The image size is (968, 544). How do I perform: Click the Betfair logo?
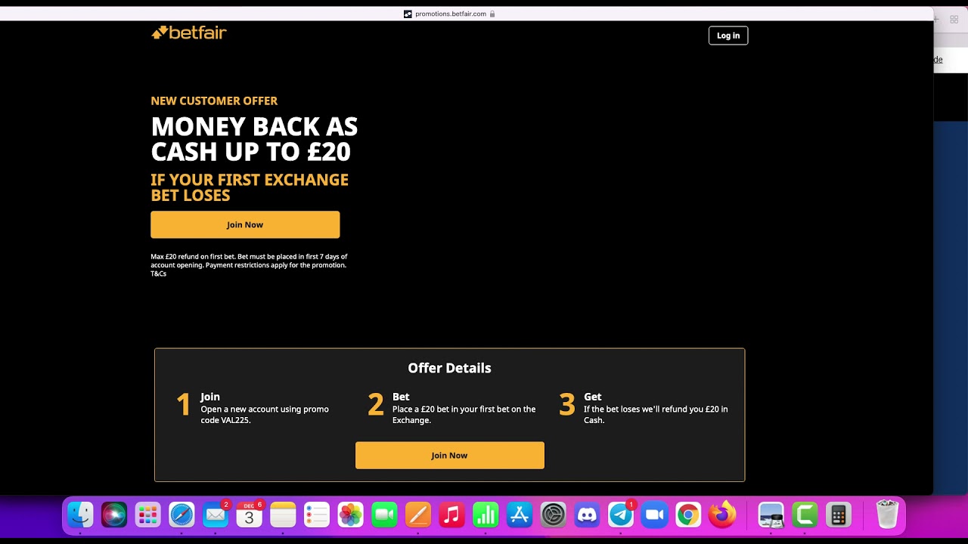click(x=189, y=32)
